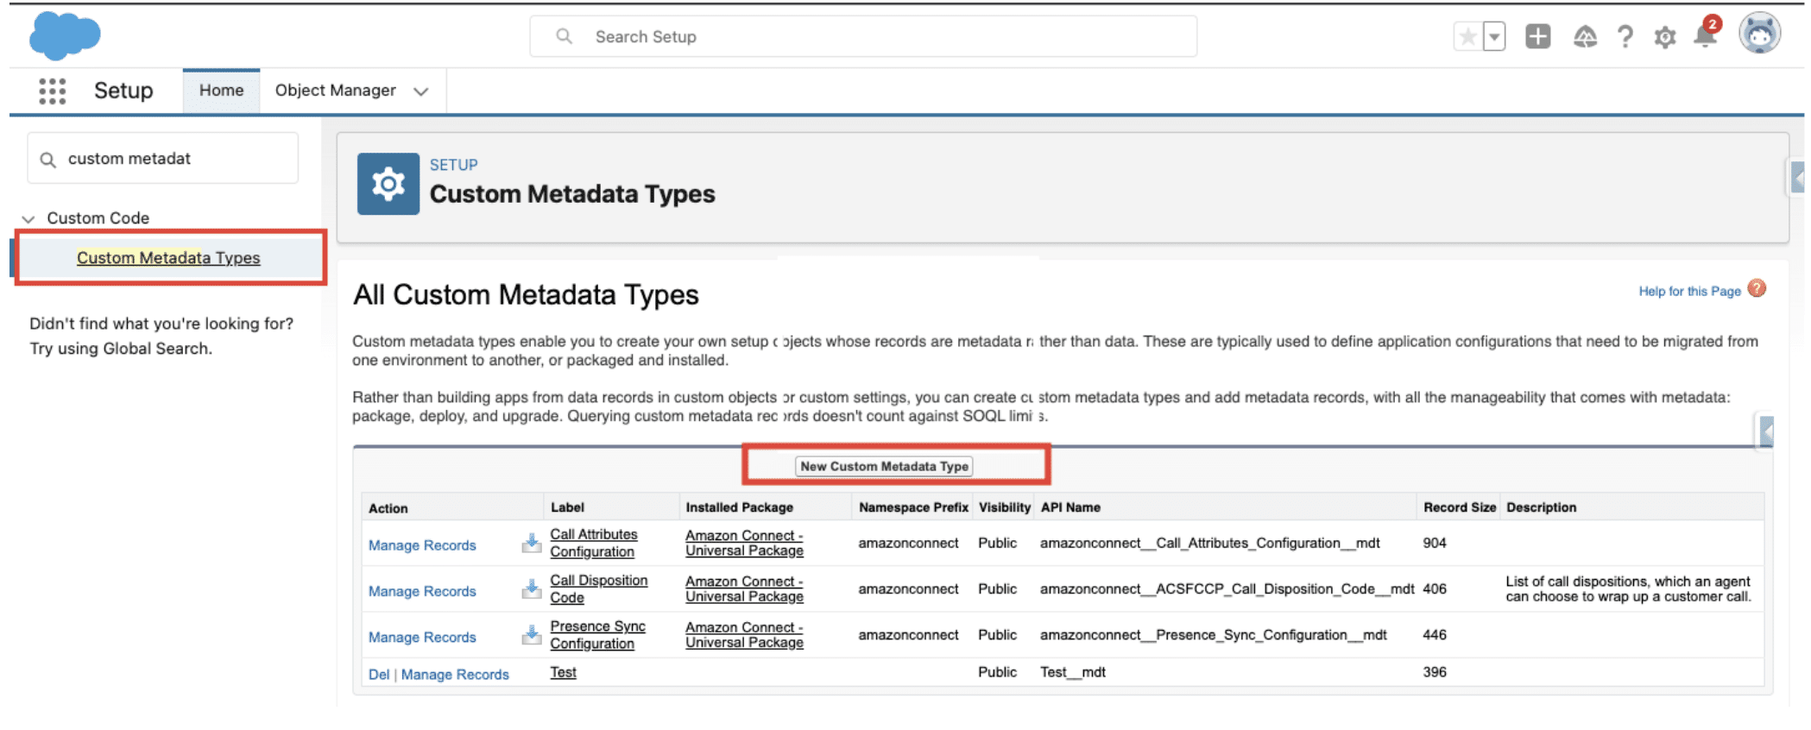Viewport: 1811px width, 730px height.
Task: Click the New Custom Metadata Type button
Action: [884, 467]
